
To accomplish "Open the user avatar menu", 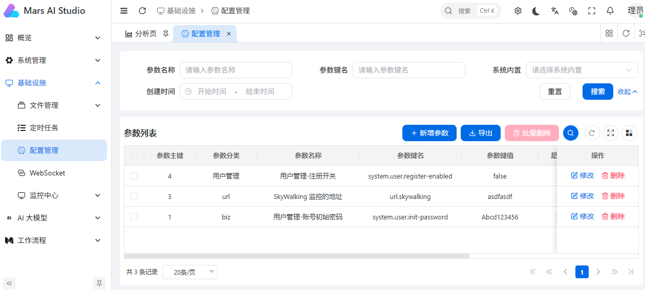I will [635, 11].
